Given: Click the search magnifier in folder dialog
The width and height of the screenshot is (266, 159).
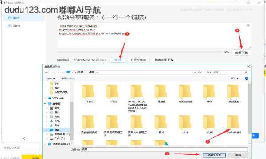Looking at the screenshot, I should 246,72.
